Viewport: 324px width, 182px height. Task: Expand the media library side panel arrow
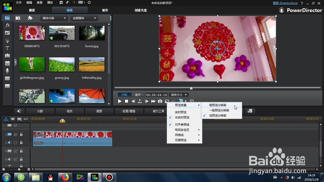15,62
